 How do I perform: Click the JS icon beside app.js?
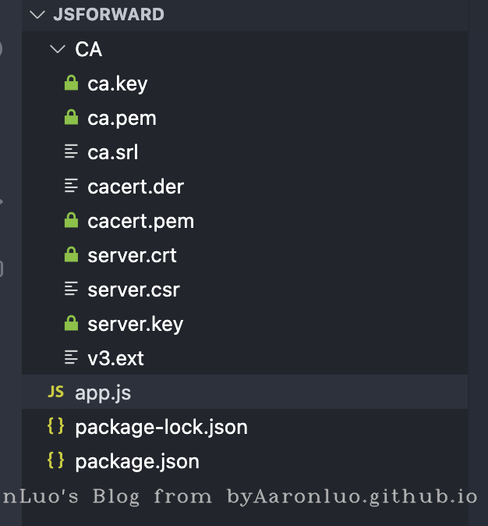[x=55, y=393]
